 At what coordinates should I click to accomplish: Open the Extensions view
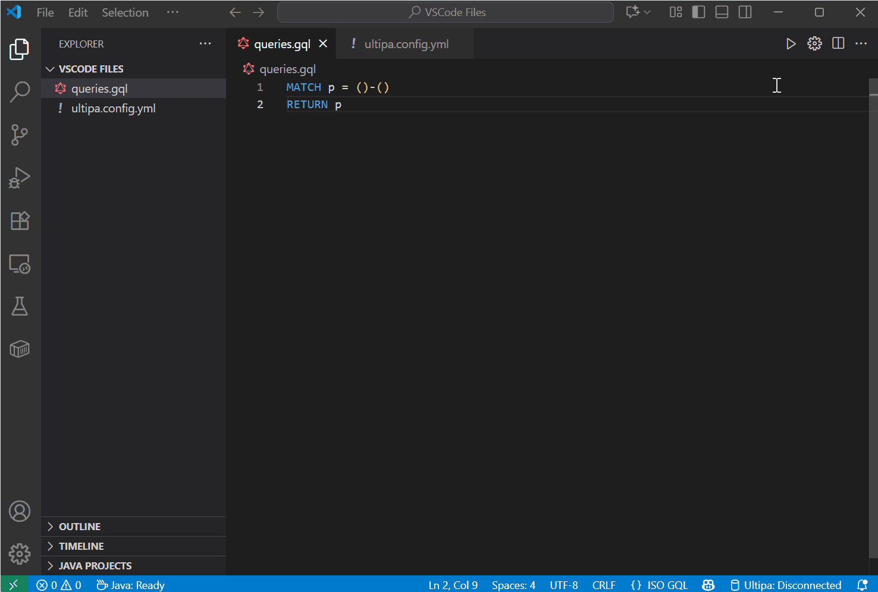pyautogui.click(x=20, y=221)
